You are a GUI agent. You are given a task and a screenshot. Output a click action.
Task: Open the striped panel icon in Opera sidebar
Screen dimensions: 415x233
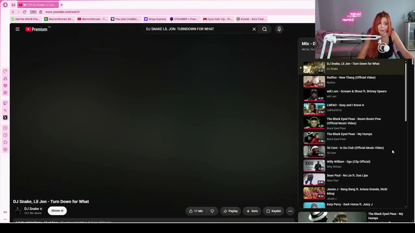[x=5, y=86]
